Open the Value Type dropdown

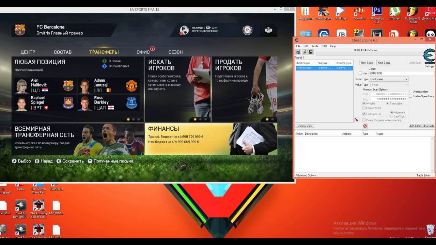[x=388, y=85]
